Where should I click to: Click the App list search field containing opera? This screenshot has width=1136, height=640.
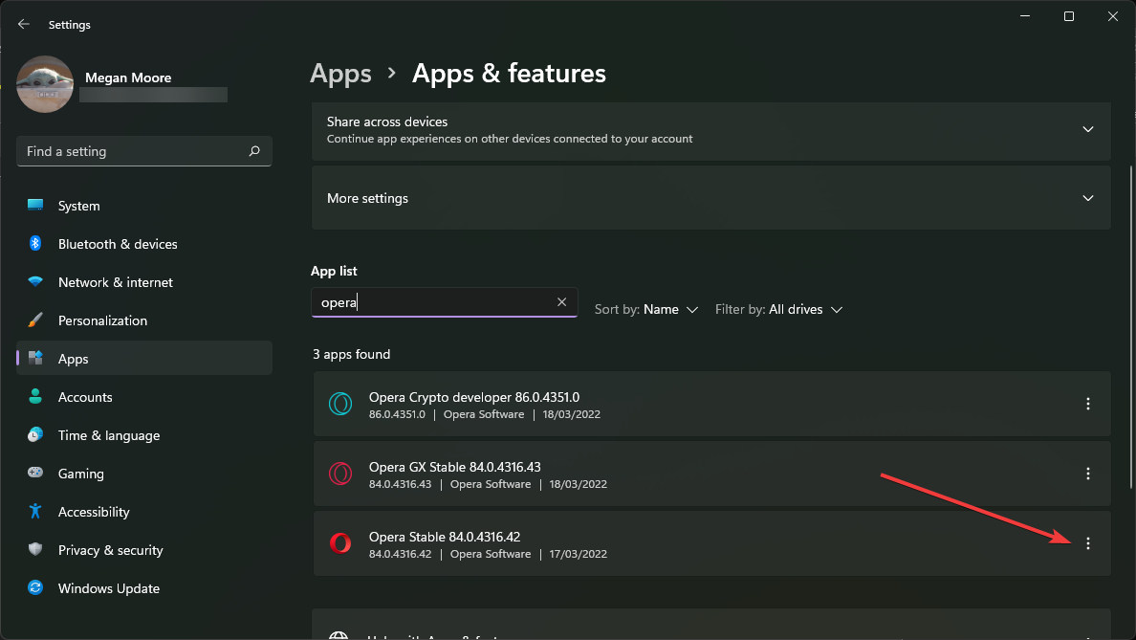(444, 302)
